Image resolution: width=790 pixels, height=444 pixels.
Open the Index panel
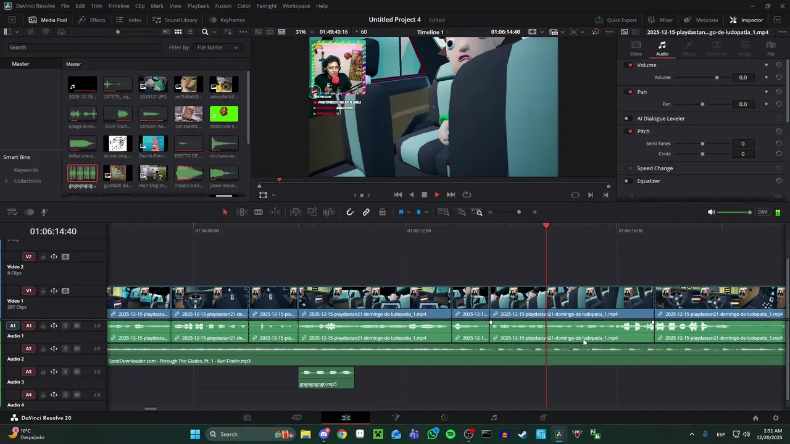click(129, 20)
